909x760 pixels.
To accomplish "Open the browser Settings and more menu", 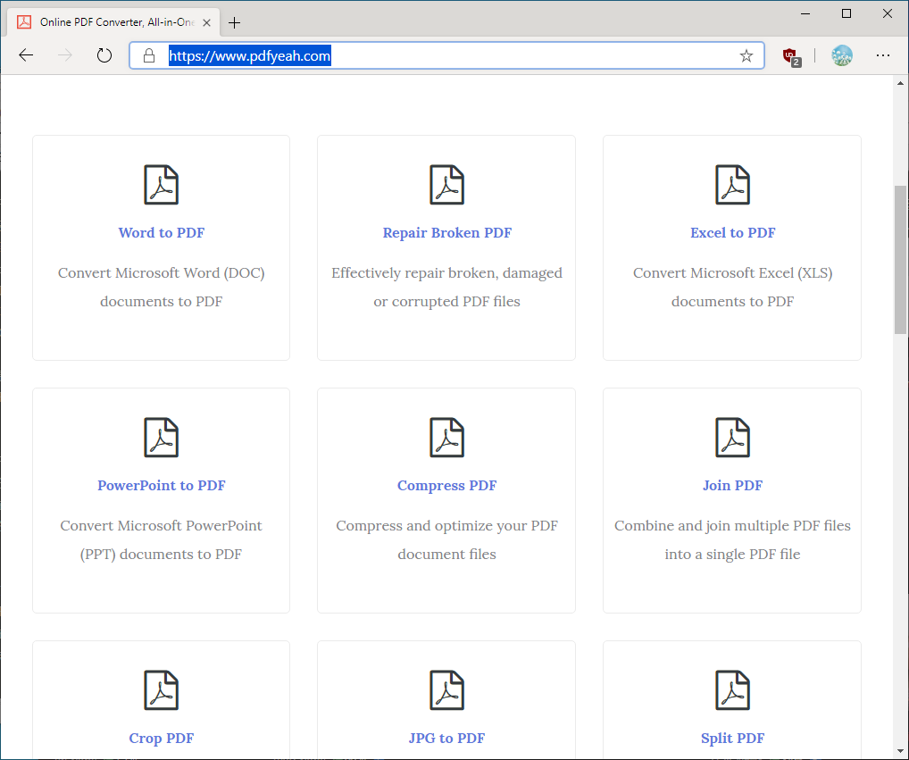I will tap(883, 55).
